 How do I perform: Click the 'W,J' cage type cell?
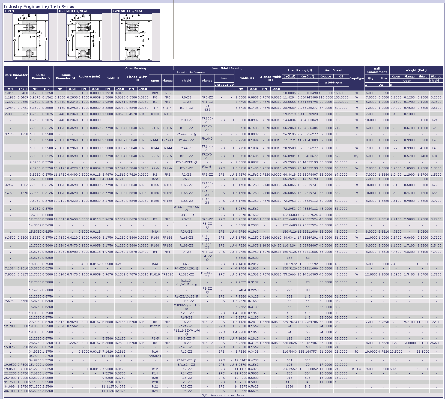tap(357, 156)
